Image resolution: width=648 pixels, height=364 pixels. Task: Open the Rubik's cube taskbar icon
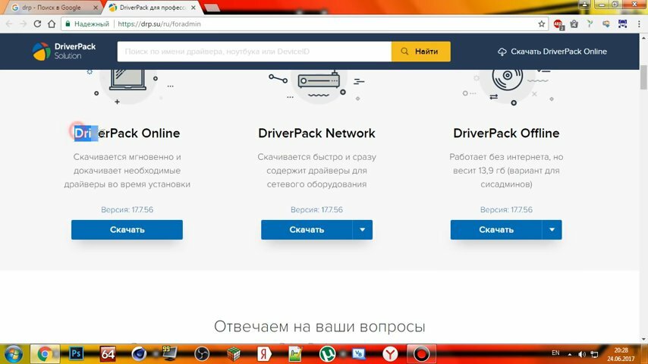pos(234,354)
